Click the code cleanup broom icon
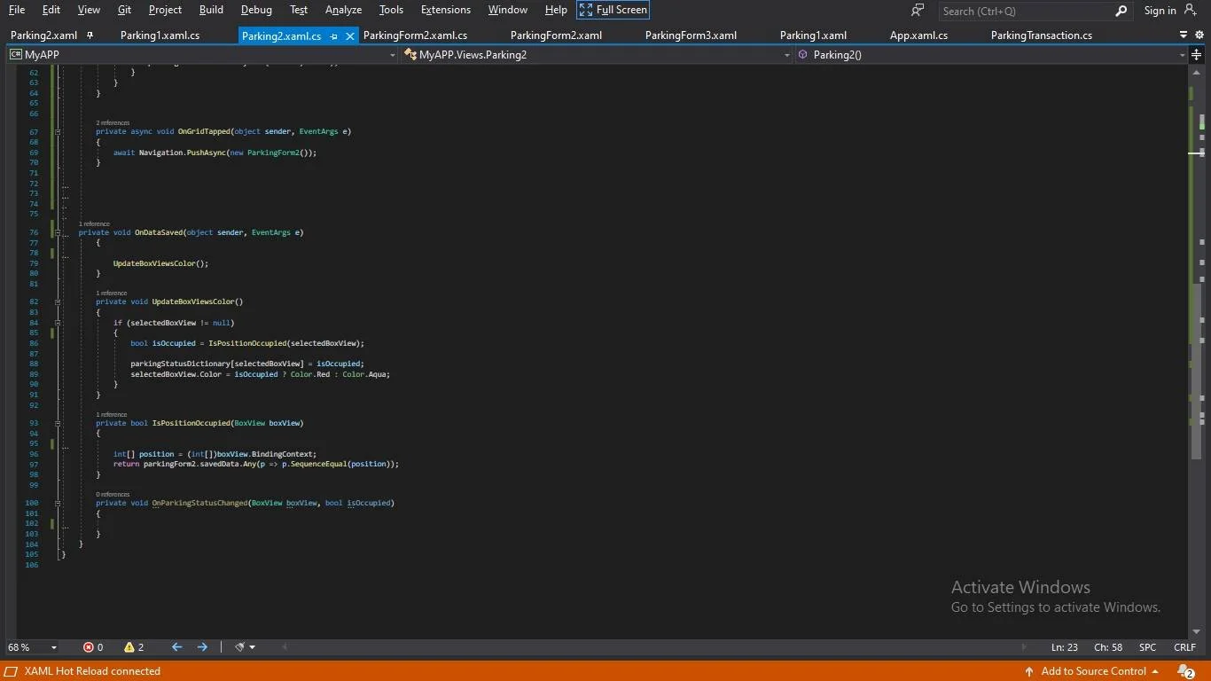Image resolution: width=1211 pixels, height=681 pixels. pyautogui.click(x=239, y=647)
